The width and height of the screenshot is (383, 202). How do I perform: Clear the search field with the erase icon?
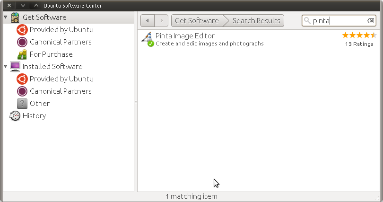(371, 21)
